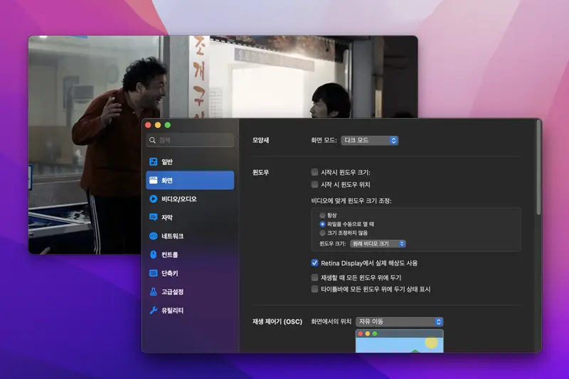Enable the 시작시 윈도우 크기 checkbox

coord(315,173)
